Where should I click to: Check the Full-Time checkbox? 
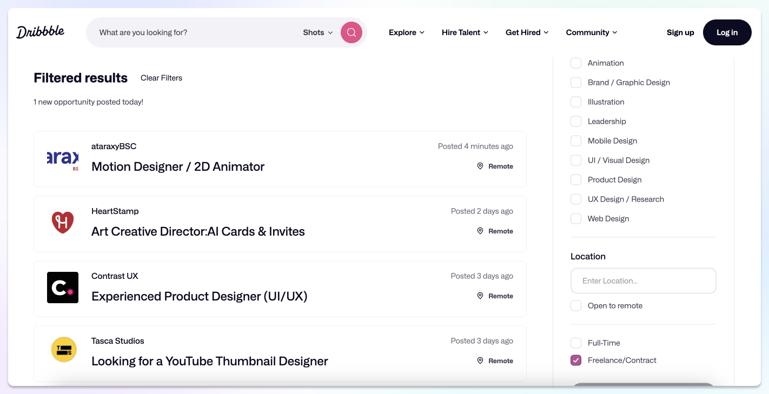coord(576,343)
